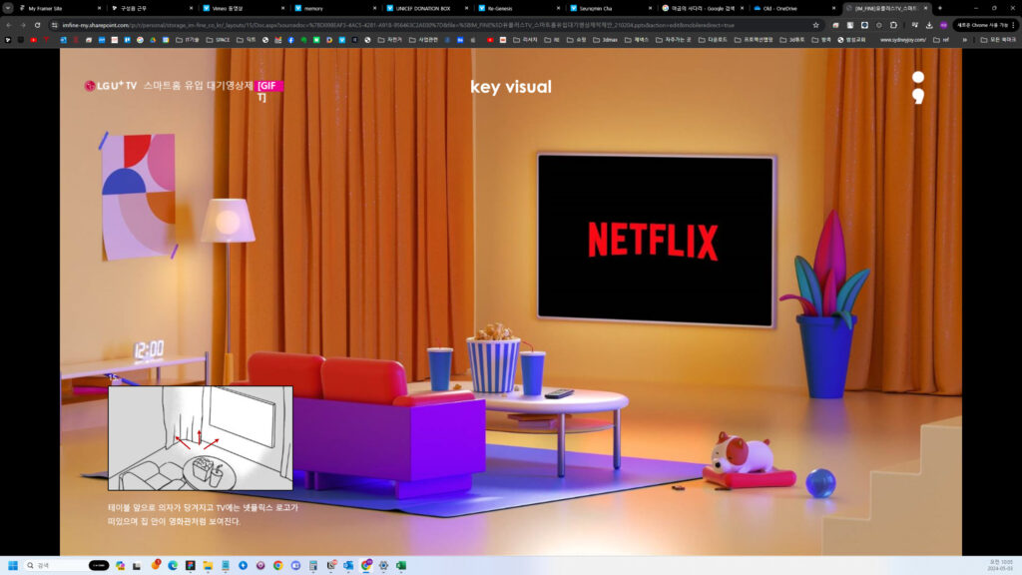
Task: Click the storyboard sketch thumbnail
Action: point(201,438)
